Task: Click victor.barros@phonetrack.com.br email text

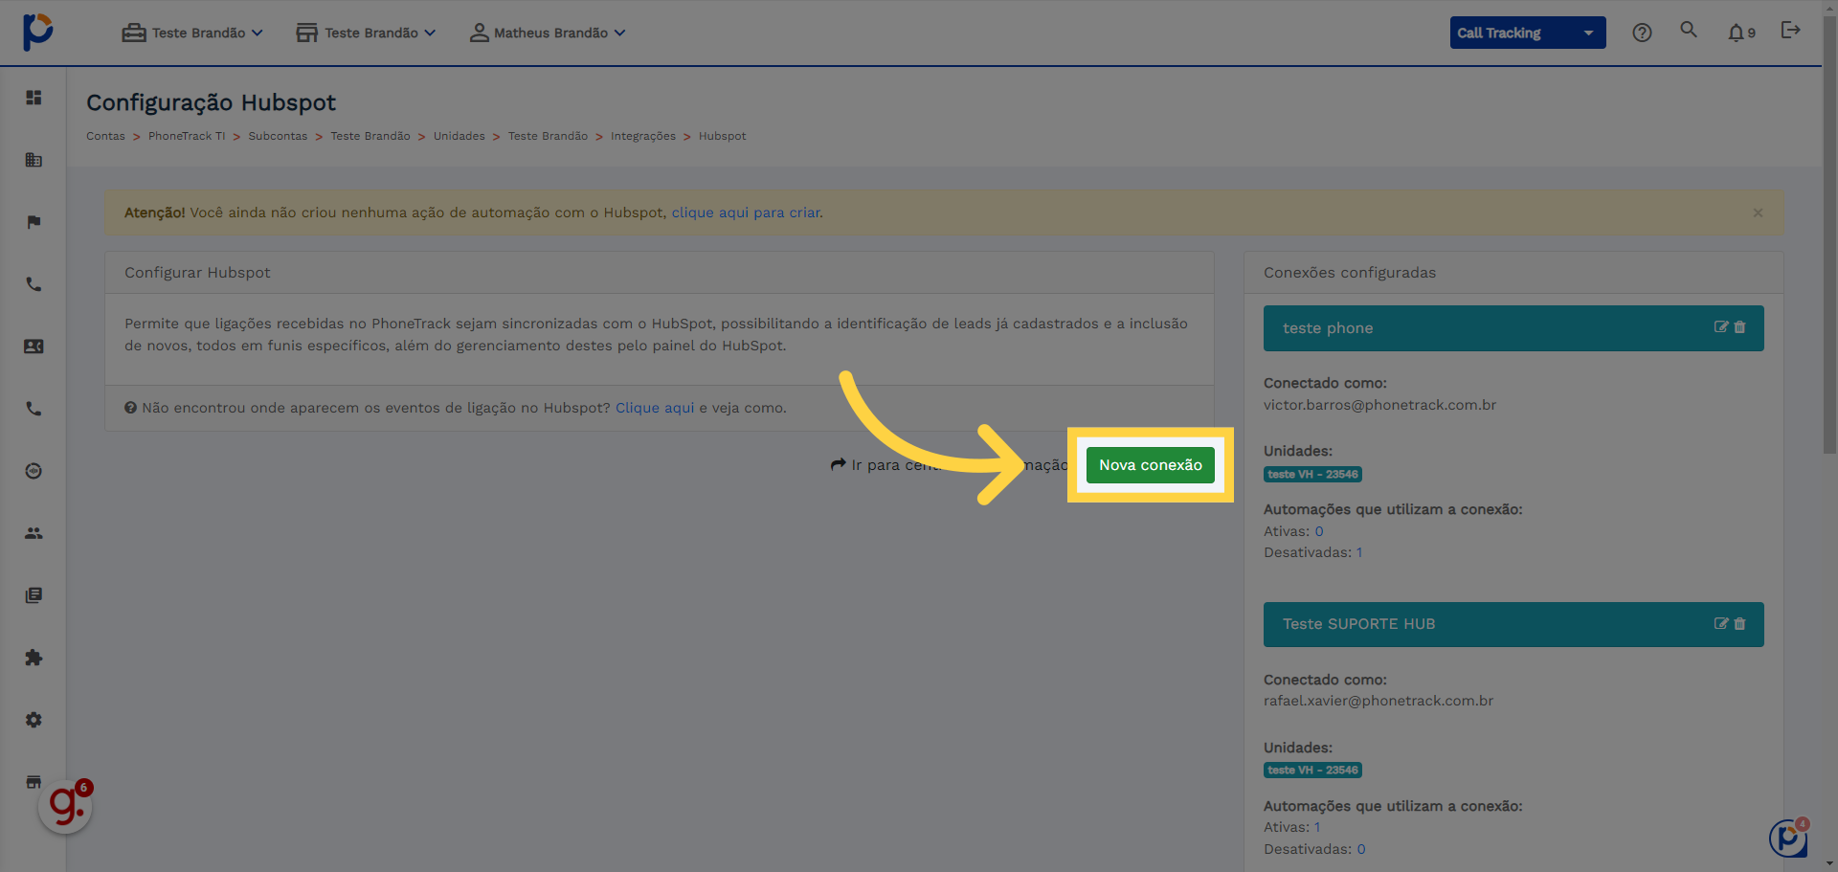Action: click(x=1379, y=405)
